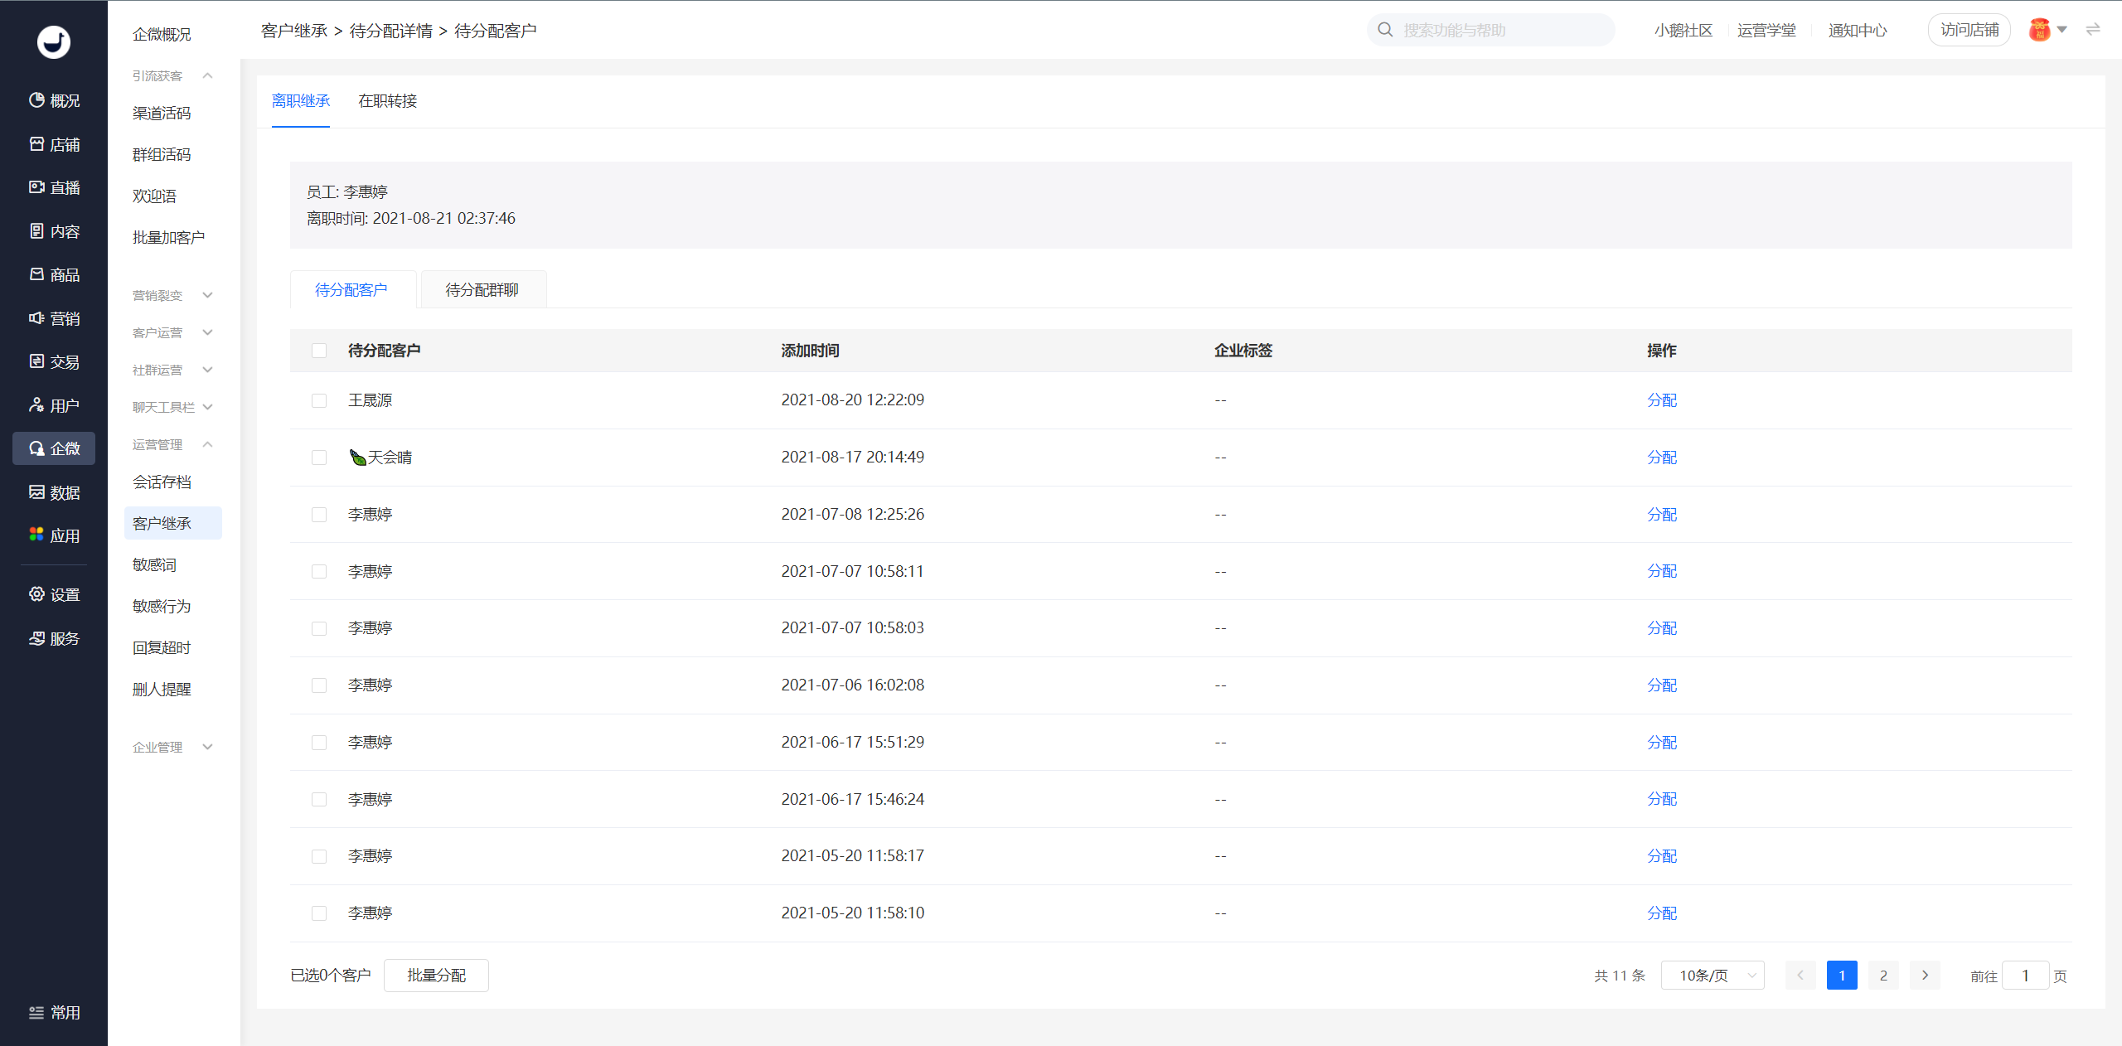Check the row added 2021-07-08 12:25:26
Screen dimensions: 2122x1046
tap(319, 515)
